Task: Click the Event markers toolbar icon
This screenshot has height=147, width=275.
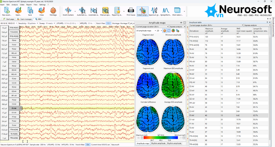Action: (x=68, y=12)
